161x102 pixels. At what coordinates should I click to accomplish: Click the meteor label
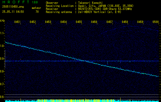point(36,8)
